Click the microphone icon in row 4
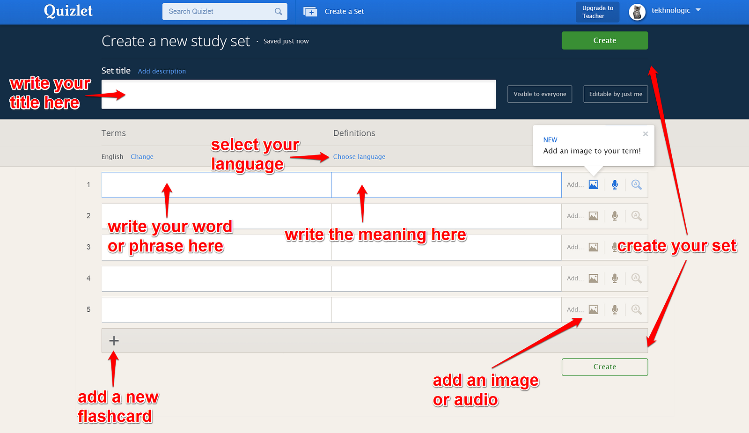 615,279
